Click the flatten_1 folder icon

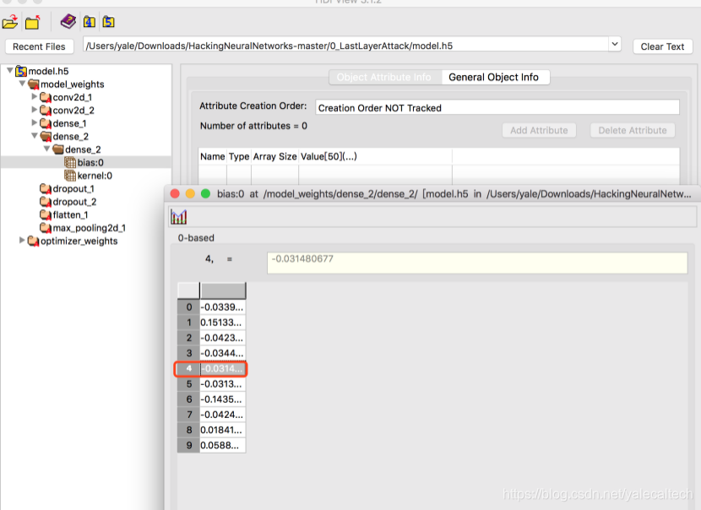click(x=46, y=214)
